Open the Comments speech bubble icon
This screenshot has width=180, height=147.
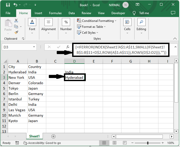click(x=173, y=13)
